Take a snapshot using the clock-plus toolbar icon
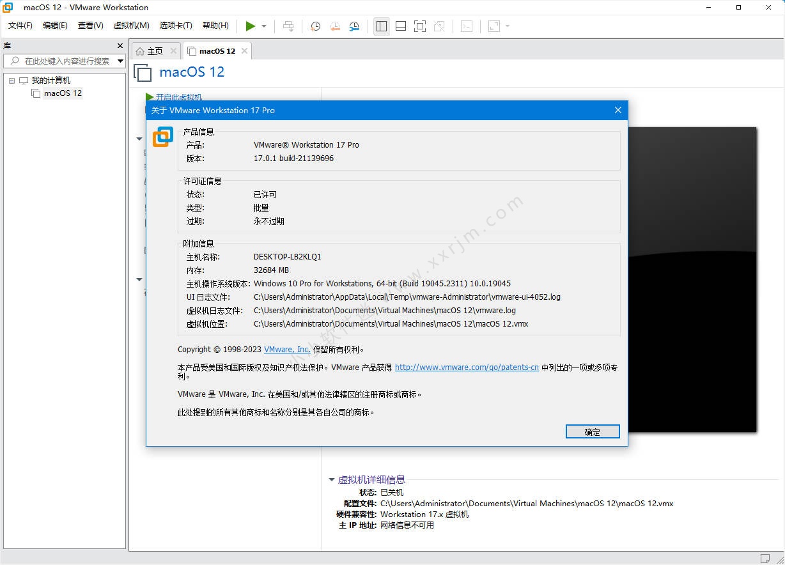This screenshot has height=565, width=785. click(316, 26)
